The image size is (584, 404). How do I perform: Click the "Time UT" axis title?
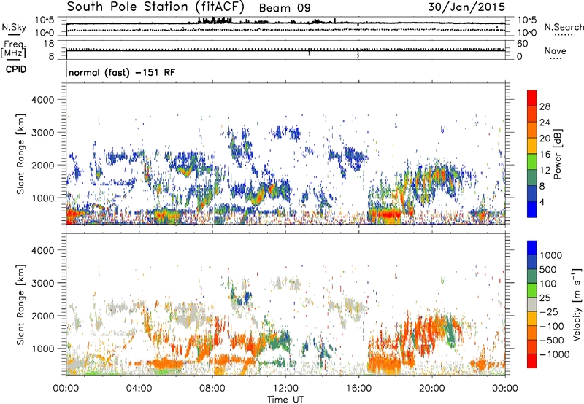(x=285, y=400)
